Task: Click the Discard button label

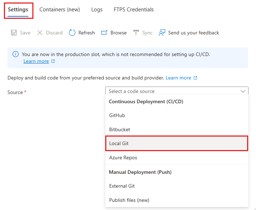Action: click(x=54, y=33)
